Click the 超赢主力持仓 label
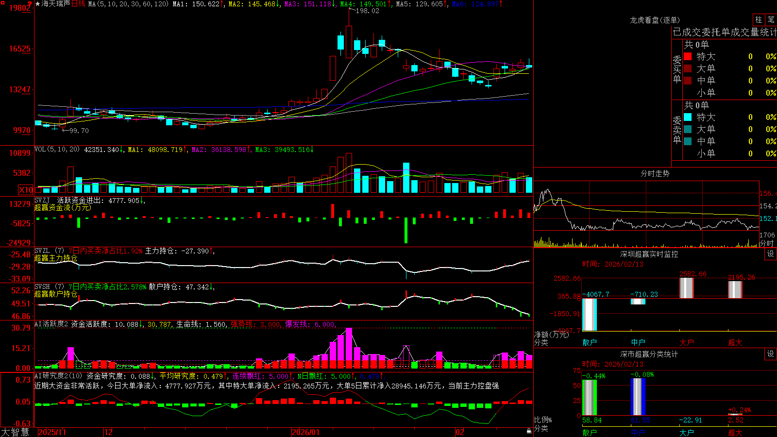Screen dimensions: 777x437 click(56, 258)
